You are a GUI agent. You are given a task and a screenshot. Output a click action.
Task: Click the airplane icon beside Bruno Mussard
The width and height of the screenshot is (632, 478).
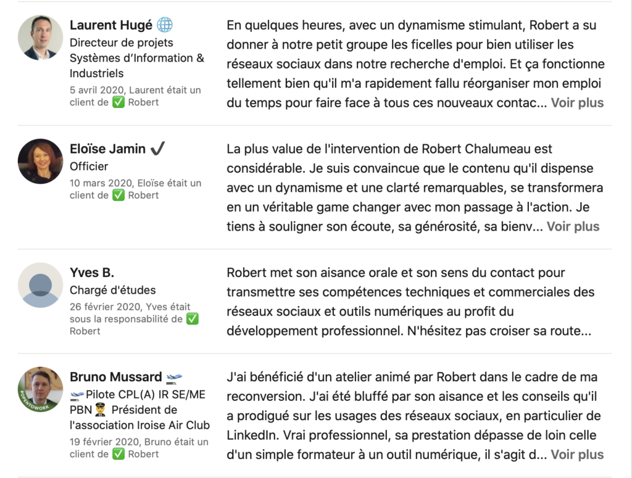[175, 377]
